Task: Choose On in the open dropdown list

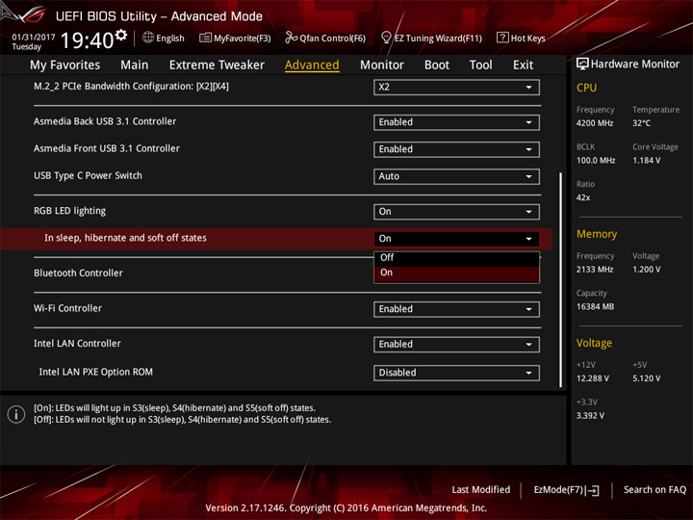Action: coord(456,273)
